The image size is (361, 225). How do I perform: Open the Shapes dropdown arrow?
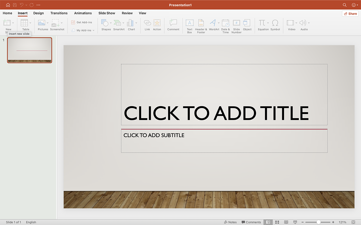111,23
